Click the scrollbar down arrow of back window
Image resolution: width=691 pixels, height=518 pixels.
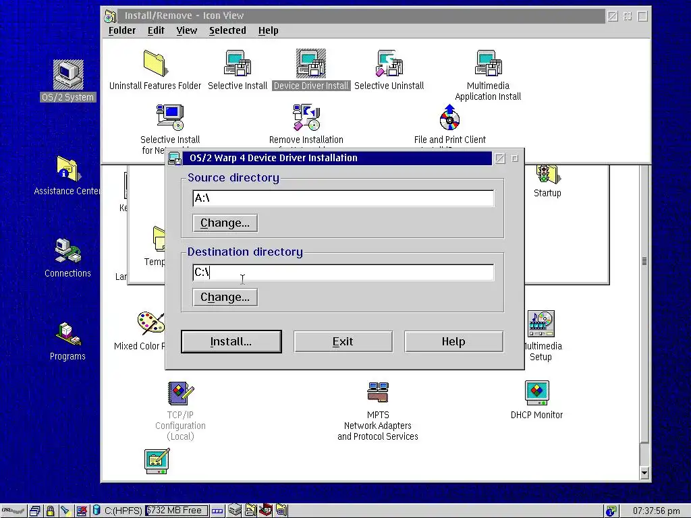pyautogui.click(x=644, y=473)
